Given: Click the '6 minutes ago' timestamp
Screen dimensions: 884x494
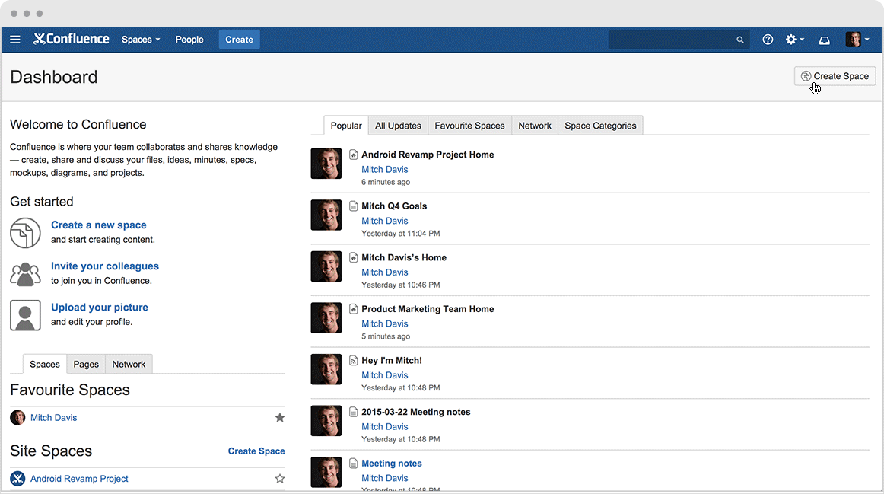Looking at the screenshot, I should click(x=386, y=182).
